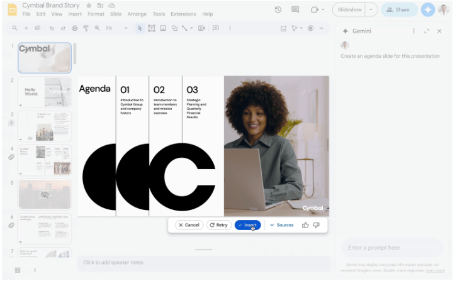The image size is (455, 281).
Task: Open version history clock icon
Action: click(x=278, y=9)
